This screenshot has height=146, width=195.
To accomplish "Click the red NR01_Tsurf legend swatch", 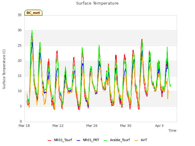I will click(x=49, y=141).
